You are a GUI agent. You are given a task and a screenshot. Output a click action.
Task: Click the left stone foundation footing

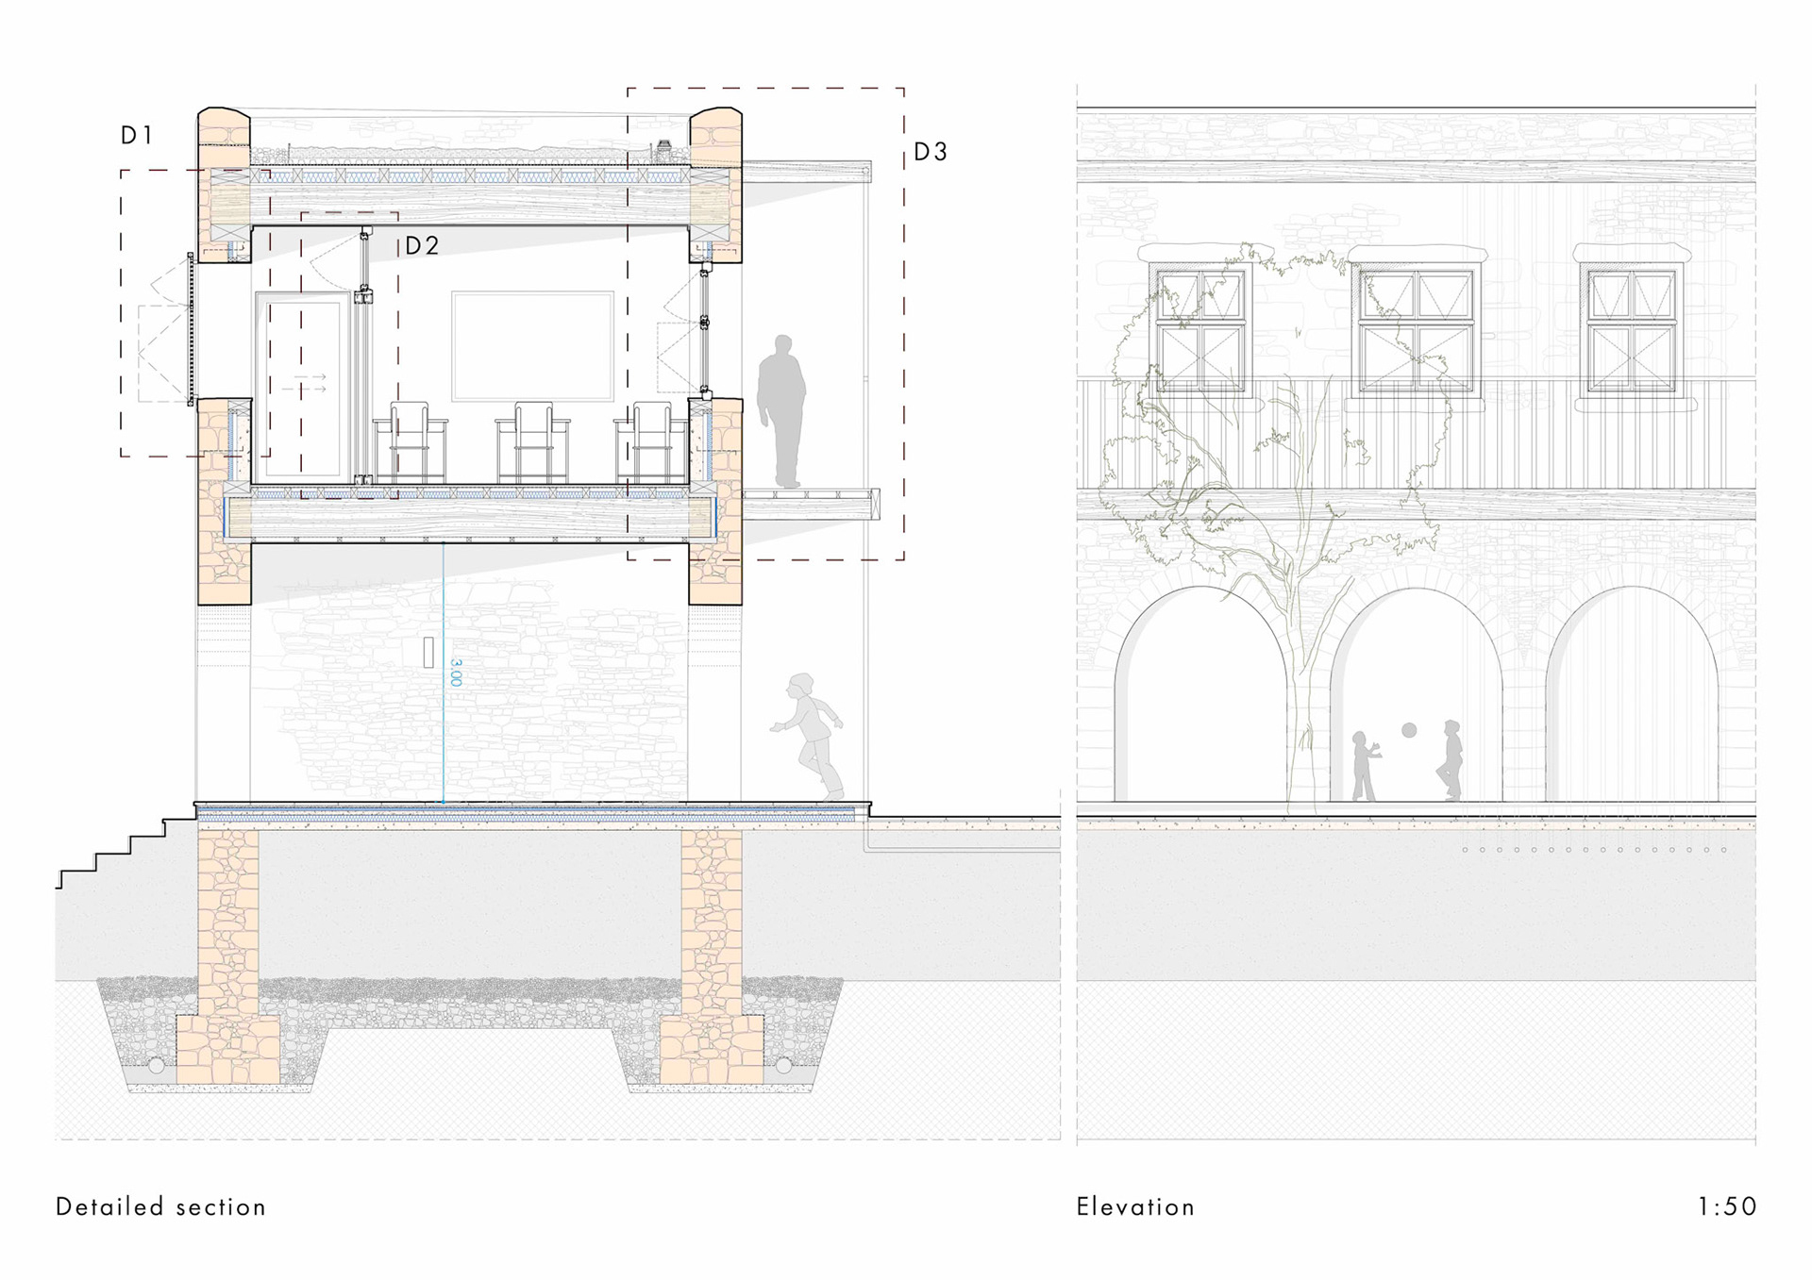click(x=227, y=1047)
